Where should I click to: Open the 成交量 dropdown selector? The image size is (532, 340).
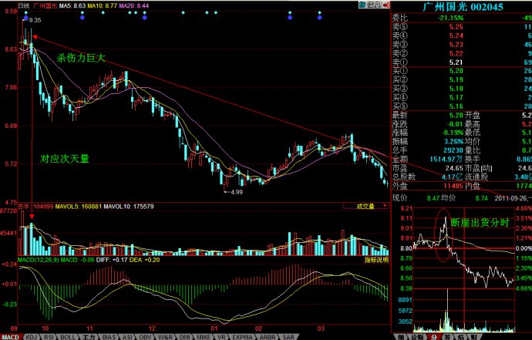(x=367, y=207)
